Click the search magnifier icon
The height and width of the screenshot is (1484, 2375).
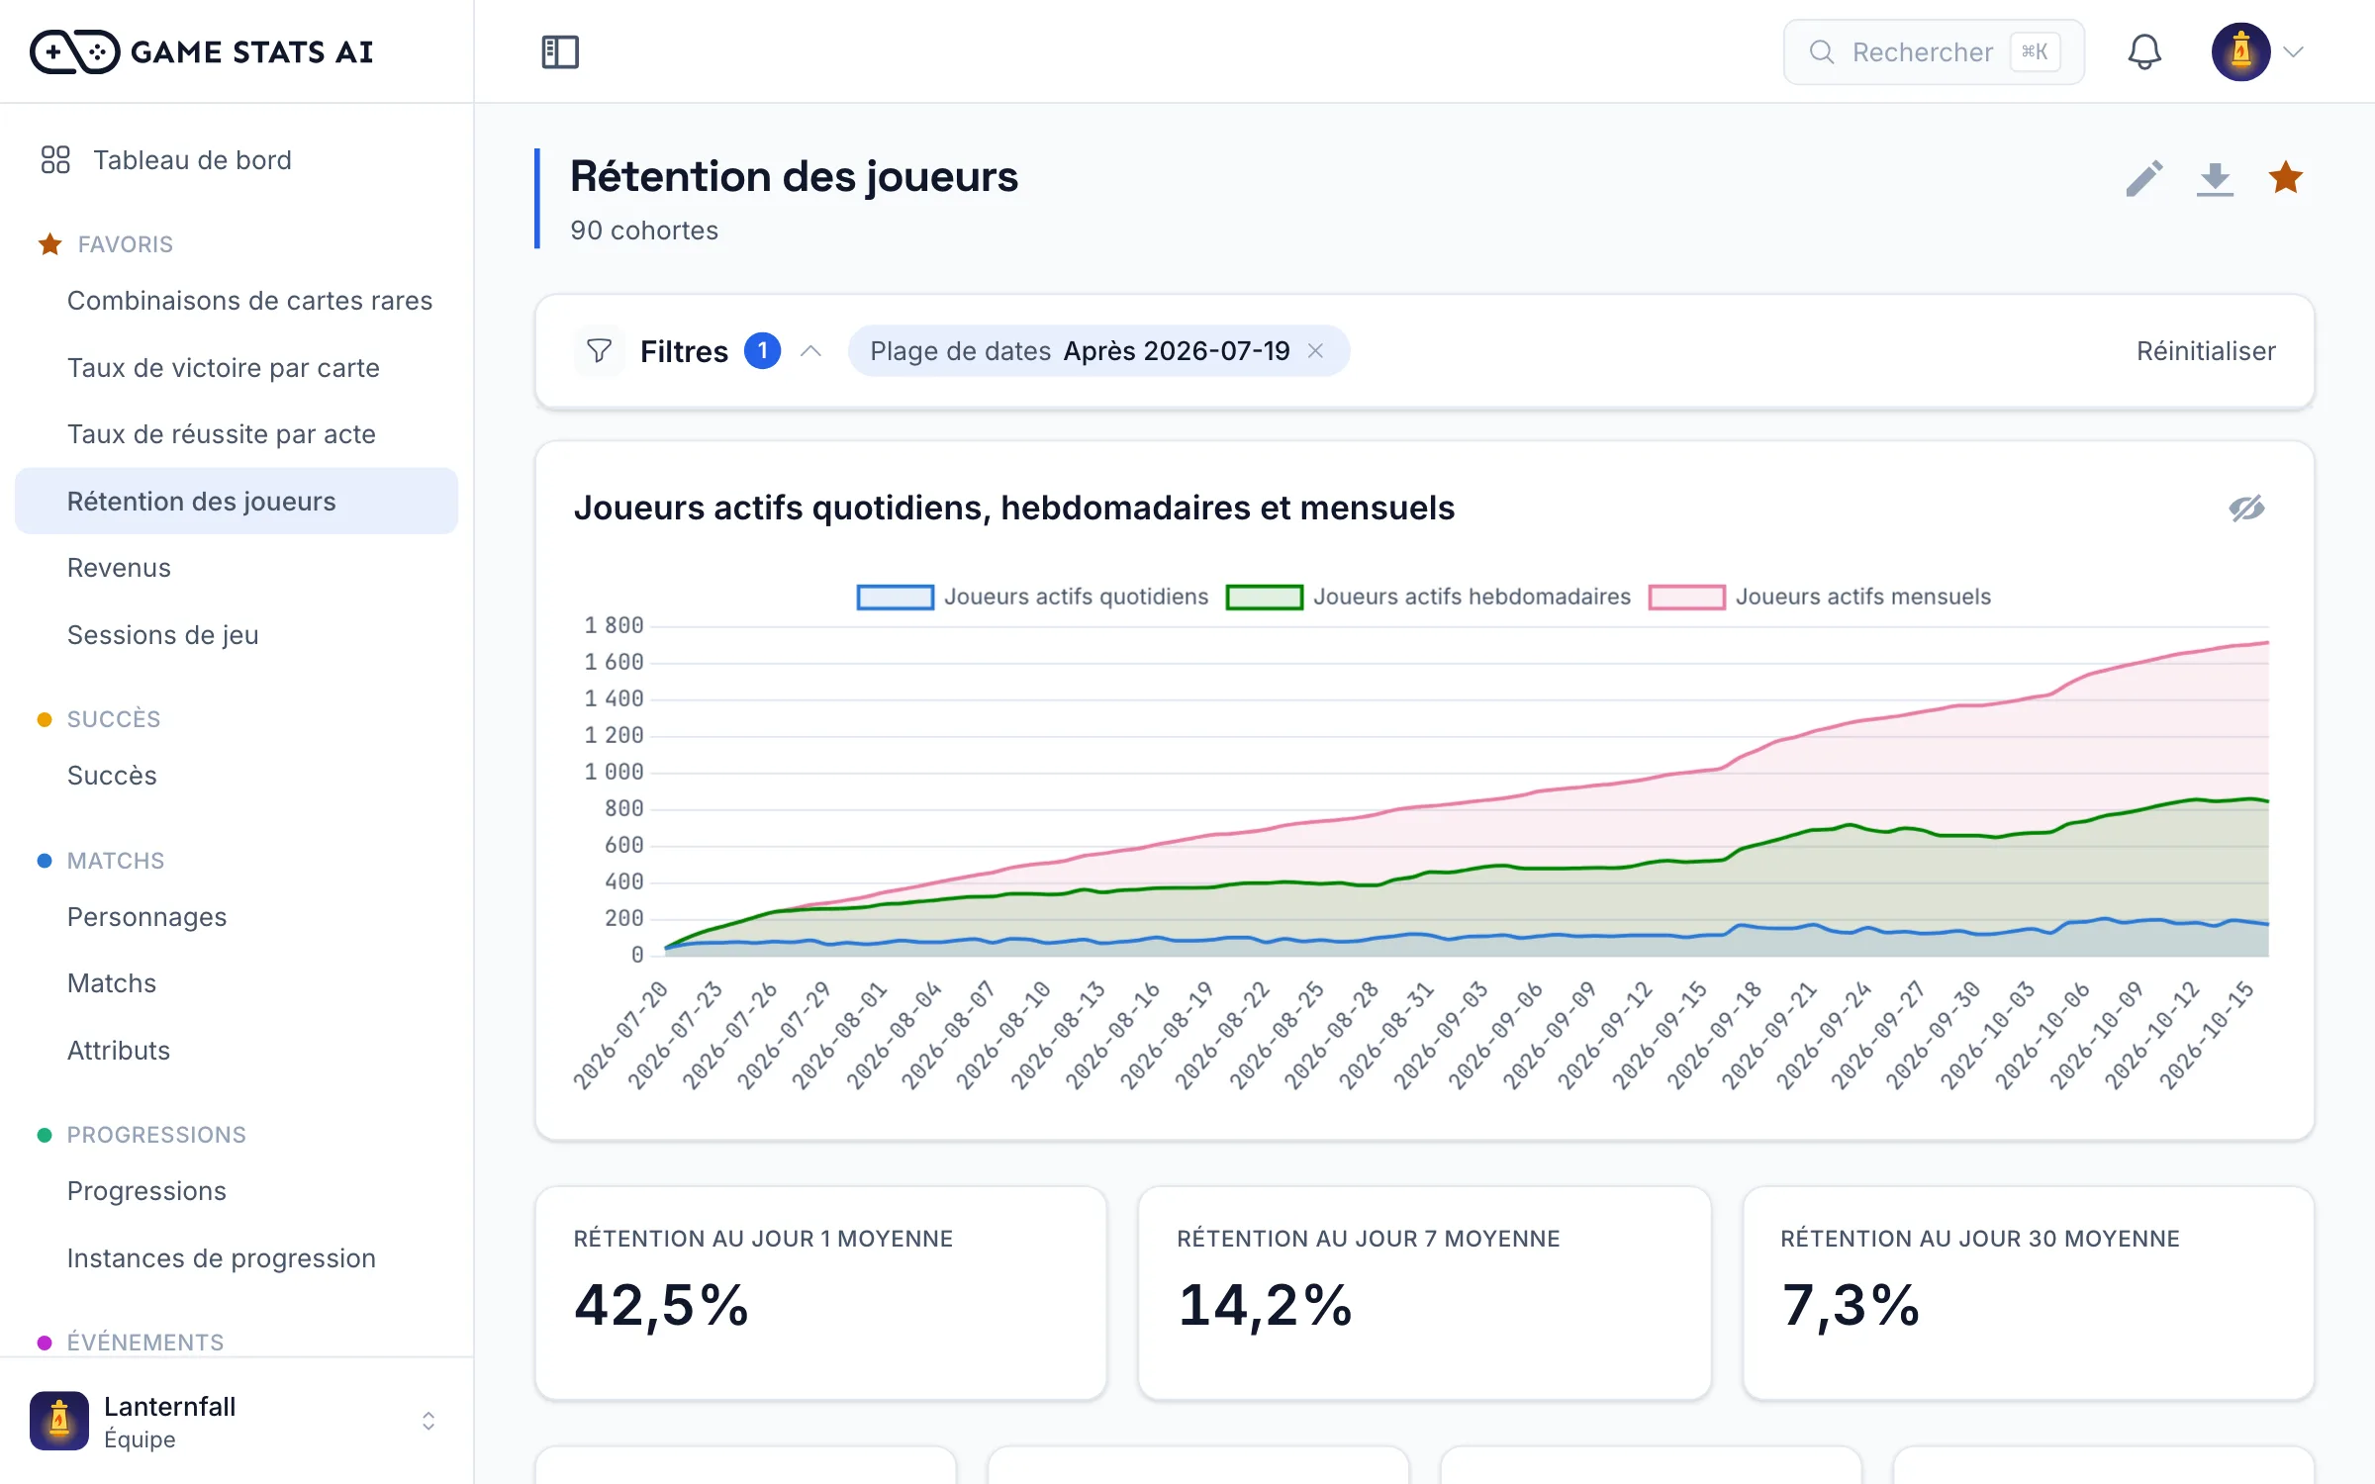click(1822, 51)
